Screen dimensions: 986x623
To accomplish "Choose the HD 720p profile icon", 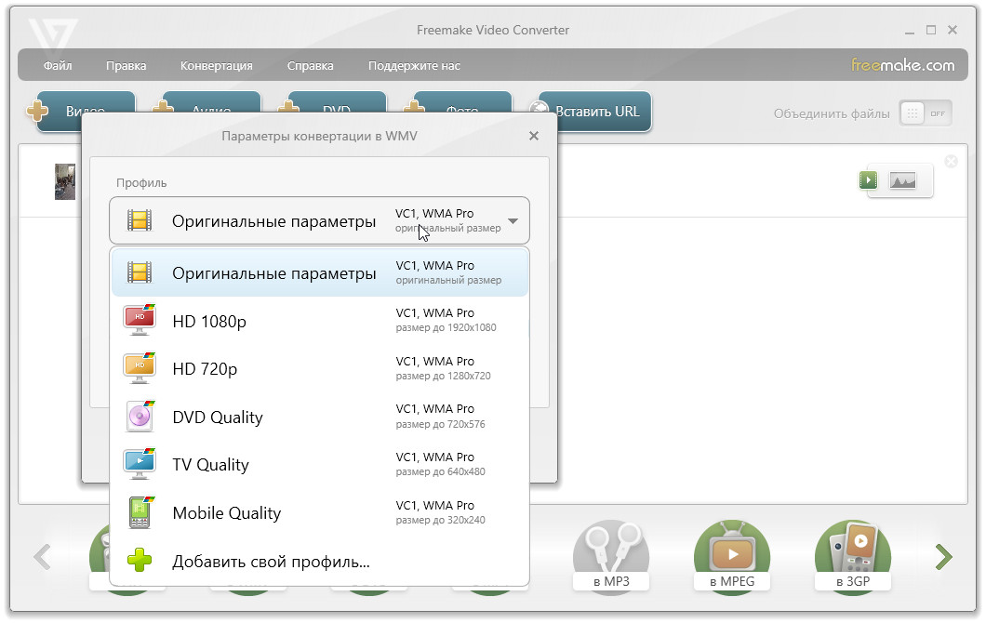I will click(x=140, y=369).
